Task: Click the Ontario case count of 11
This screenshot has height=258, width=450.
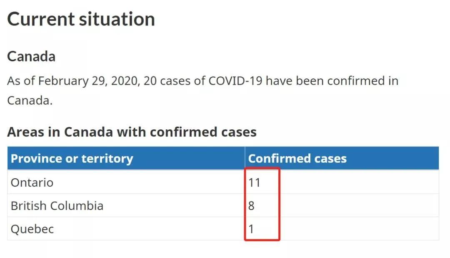Action: tap(254, 182)
